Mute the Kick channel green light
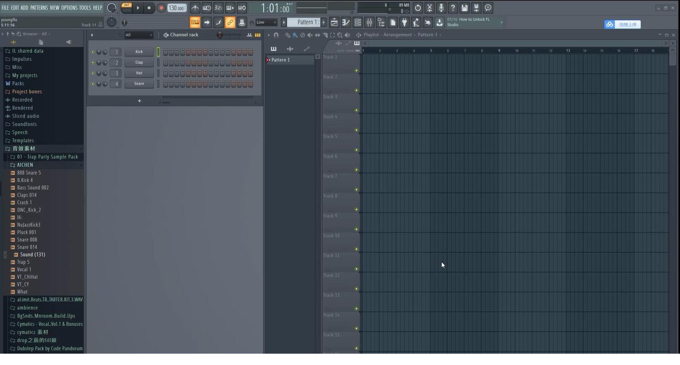The height and width of the screenshot is (365, 680). pos(93,52)
